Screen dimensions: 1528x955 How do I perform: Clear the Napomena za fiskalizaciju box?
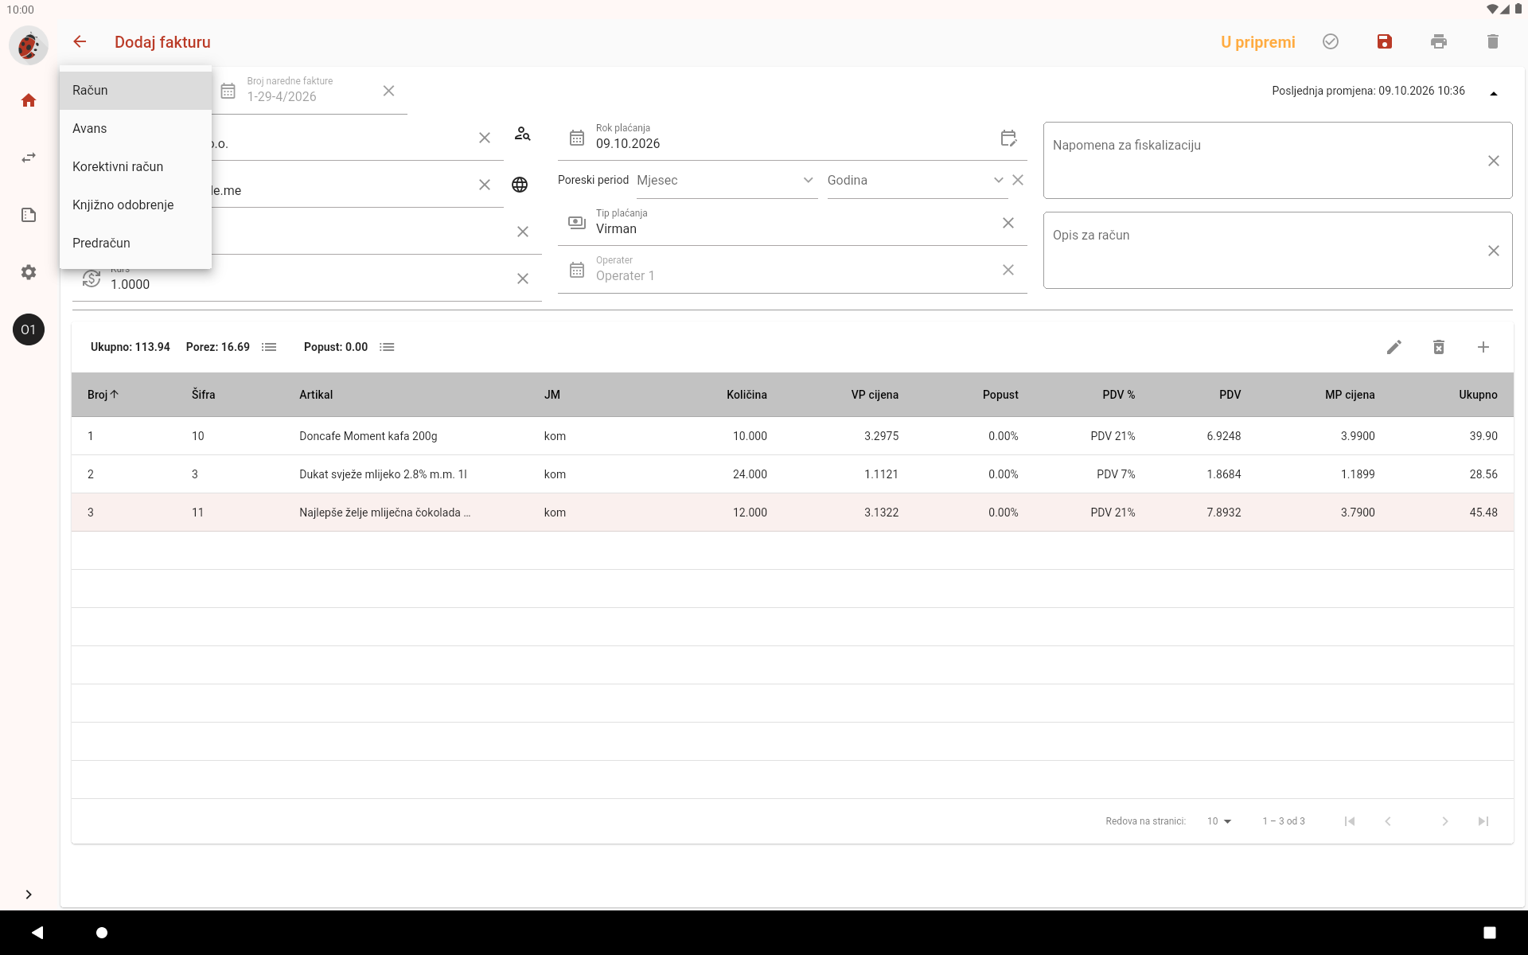click(1494, 161)
